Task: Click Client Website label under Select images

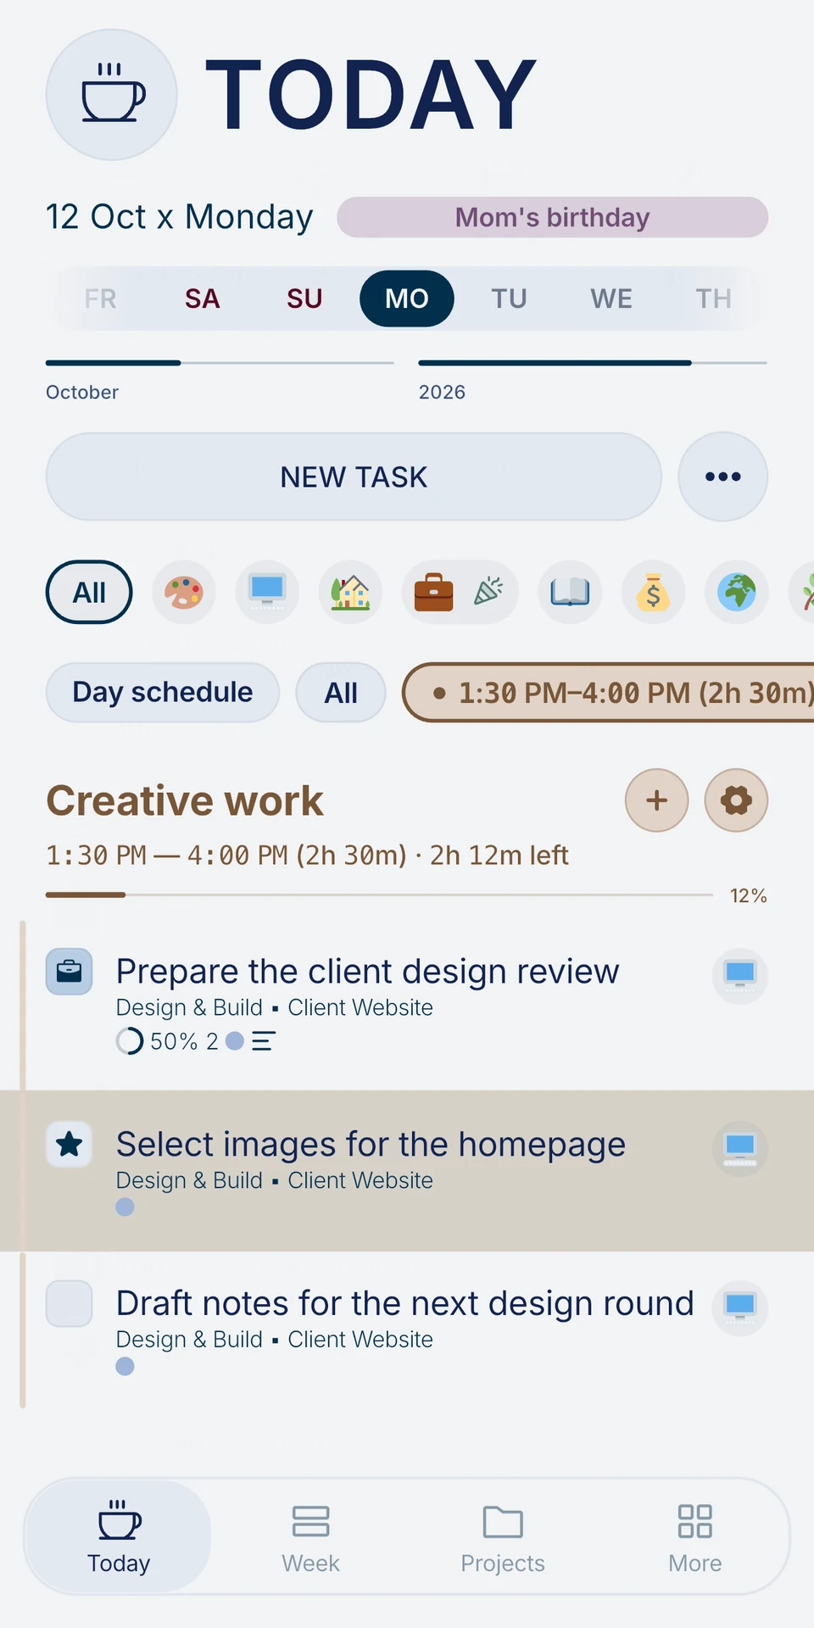Action: 360,1180
